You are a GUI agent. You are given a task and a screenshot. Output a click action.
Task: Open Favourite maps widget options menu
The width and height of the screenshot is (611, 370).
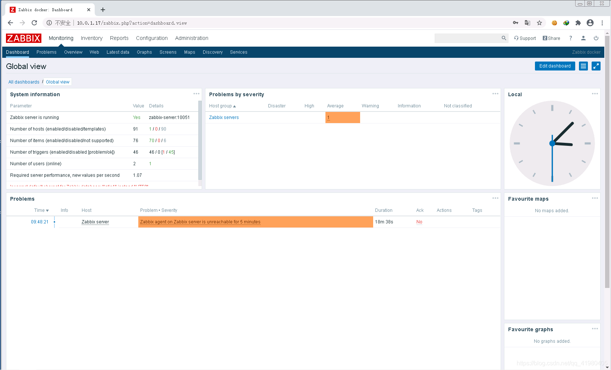pos(595,198)
